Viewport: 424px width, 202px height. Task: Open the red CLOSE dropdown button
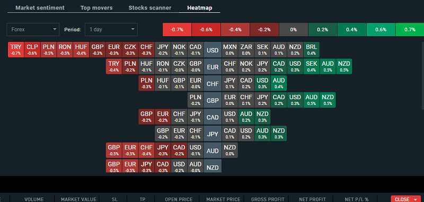[406, 199]
